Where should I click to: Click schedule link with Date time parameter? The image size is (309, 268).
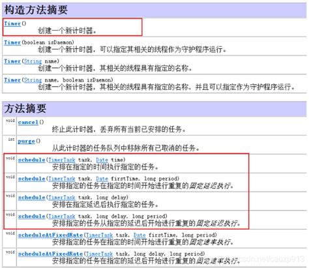(31, 160)
